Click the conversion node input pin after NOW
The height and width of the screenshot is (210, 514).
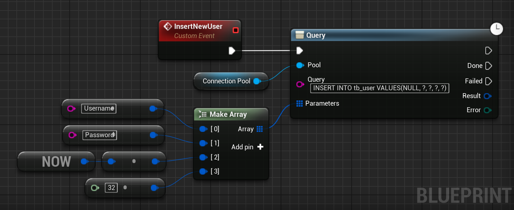click(x=111, y=161)
